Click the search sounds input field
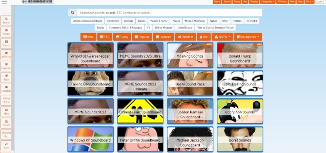326x153 pixels. click(170, 13)
